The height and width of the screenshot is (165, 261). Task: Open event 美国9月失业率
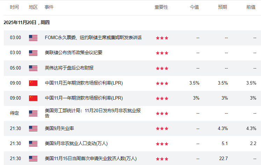click(59, 128)
